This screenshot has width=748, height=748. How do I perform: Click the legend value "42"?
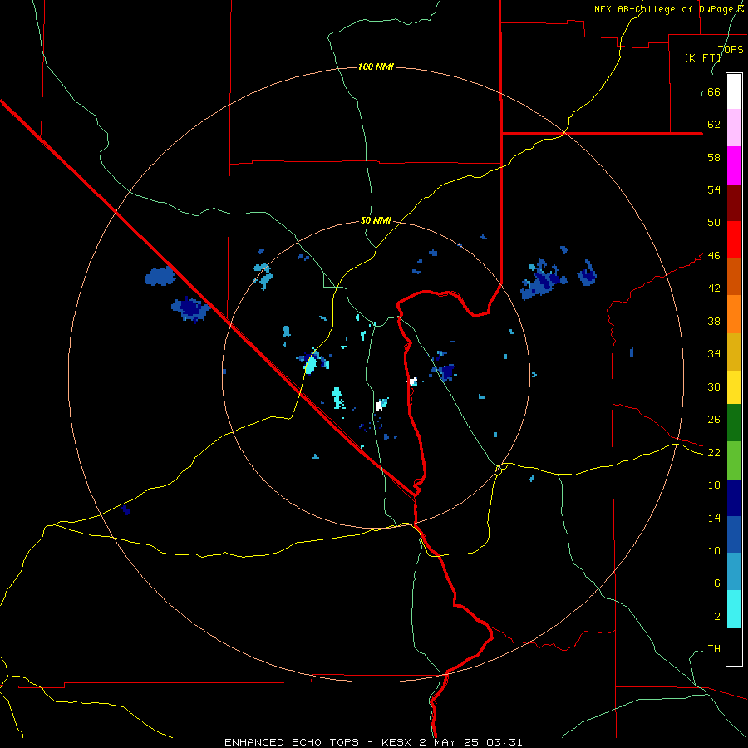pyautogui.click(x=714, y=288)
